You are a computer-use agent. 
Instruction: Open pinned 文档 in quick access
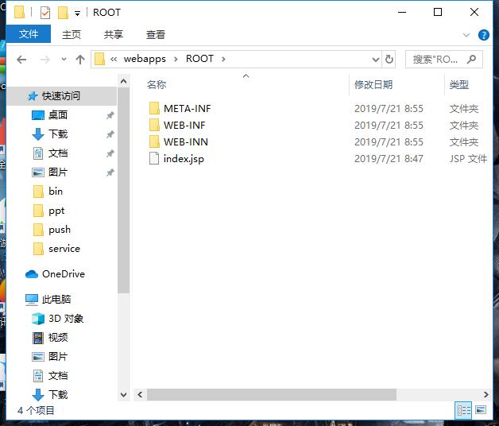point(57,153)
